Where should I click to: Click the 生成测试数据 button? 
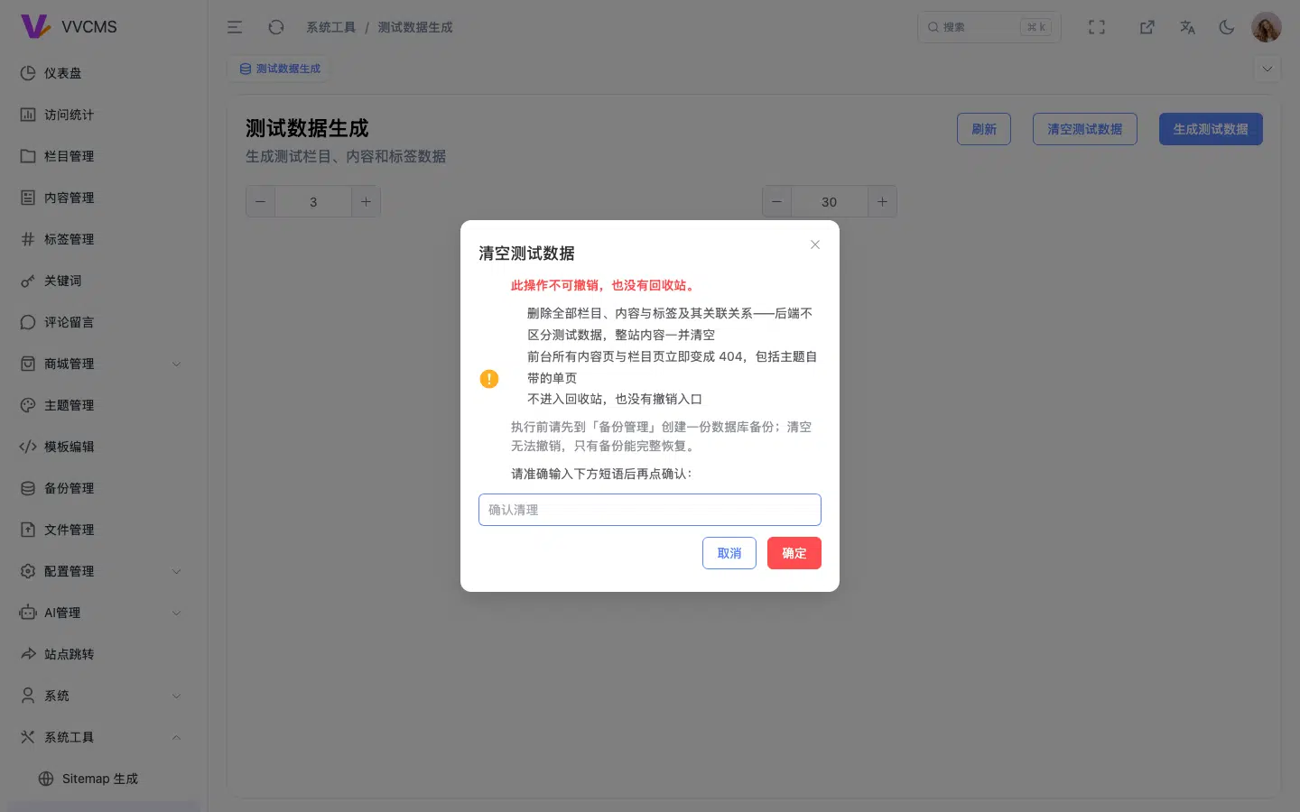pos(1211,129)
